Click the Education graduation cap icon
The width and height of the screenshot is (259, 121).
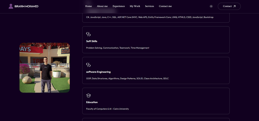pyautogui.click(x=88, y=96)
